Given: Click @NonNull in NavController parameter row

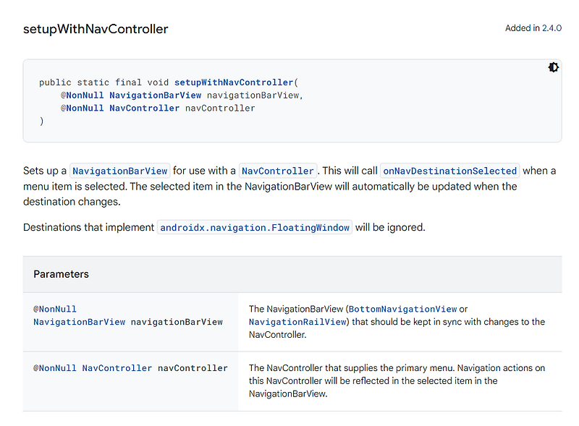Looking at the screenshot, I should (55, 368).
